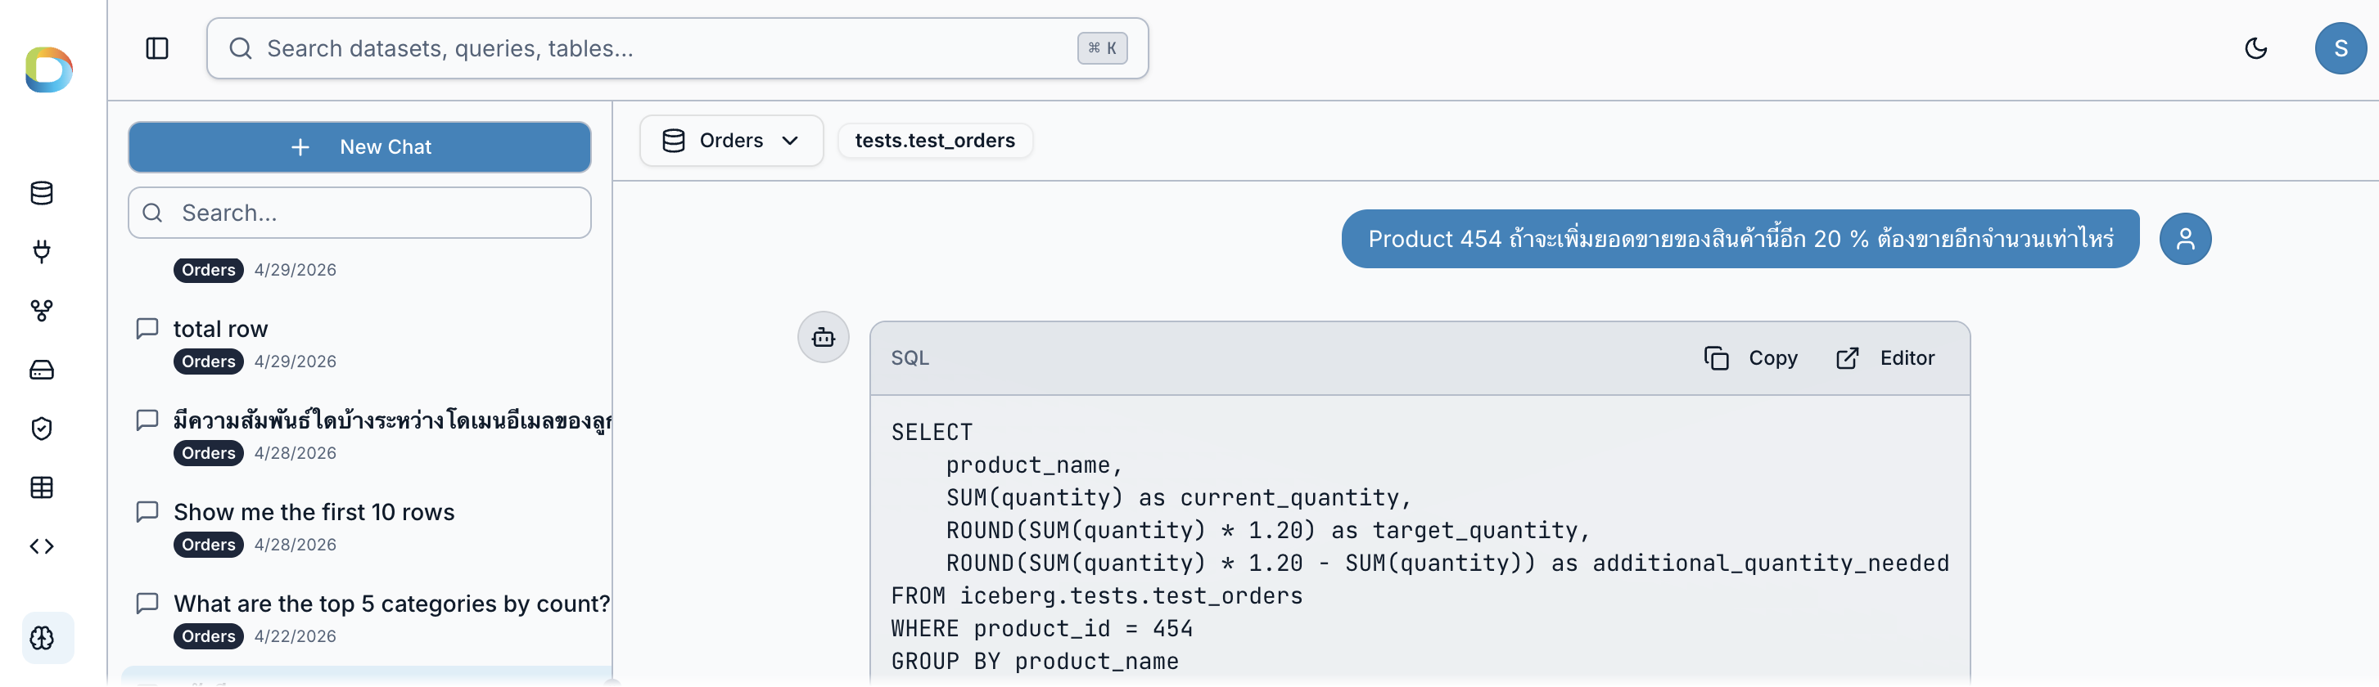The width and height of the screenshot is (2379, 687).
Task: Open the lineage branch icon
Action: pyautogui.click(x=42, y=311)
